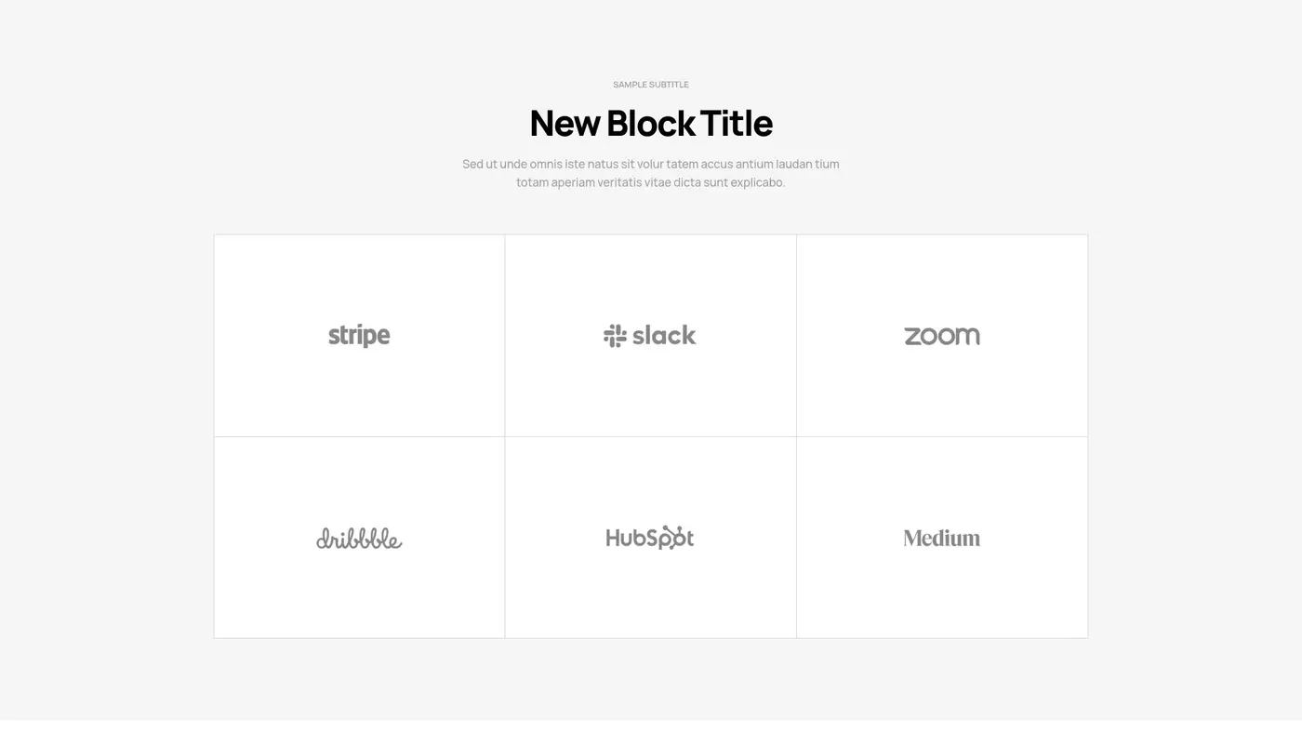Click the "Hub" letters of HubSpot logo

(x=626, y=538)
